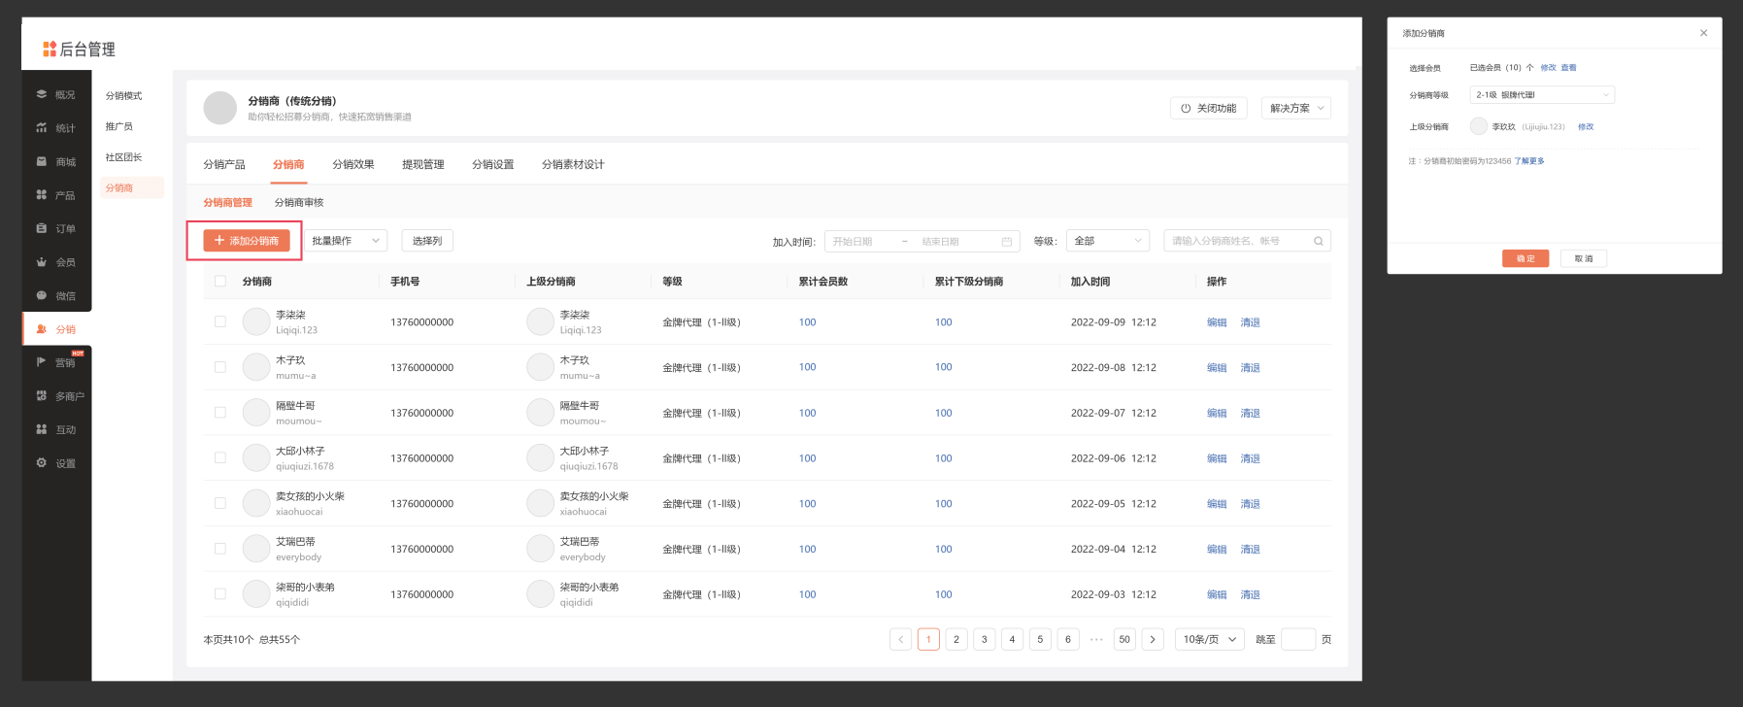
Task: Go to previous page arrow in pagination
Action: [901, 639]
